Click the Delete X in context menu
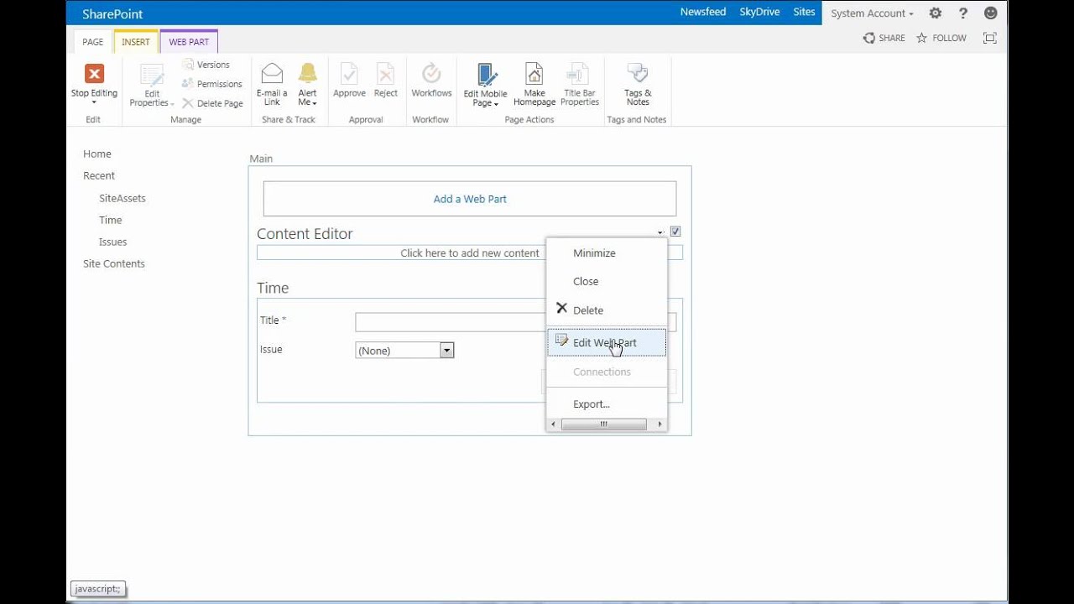The image size is (1074, 604). tap(562, 309)
